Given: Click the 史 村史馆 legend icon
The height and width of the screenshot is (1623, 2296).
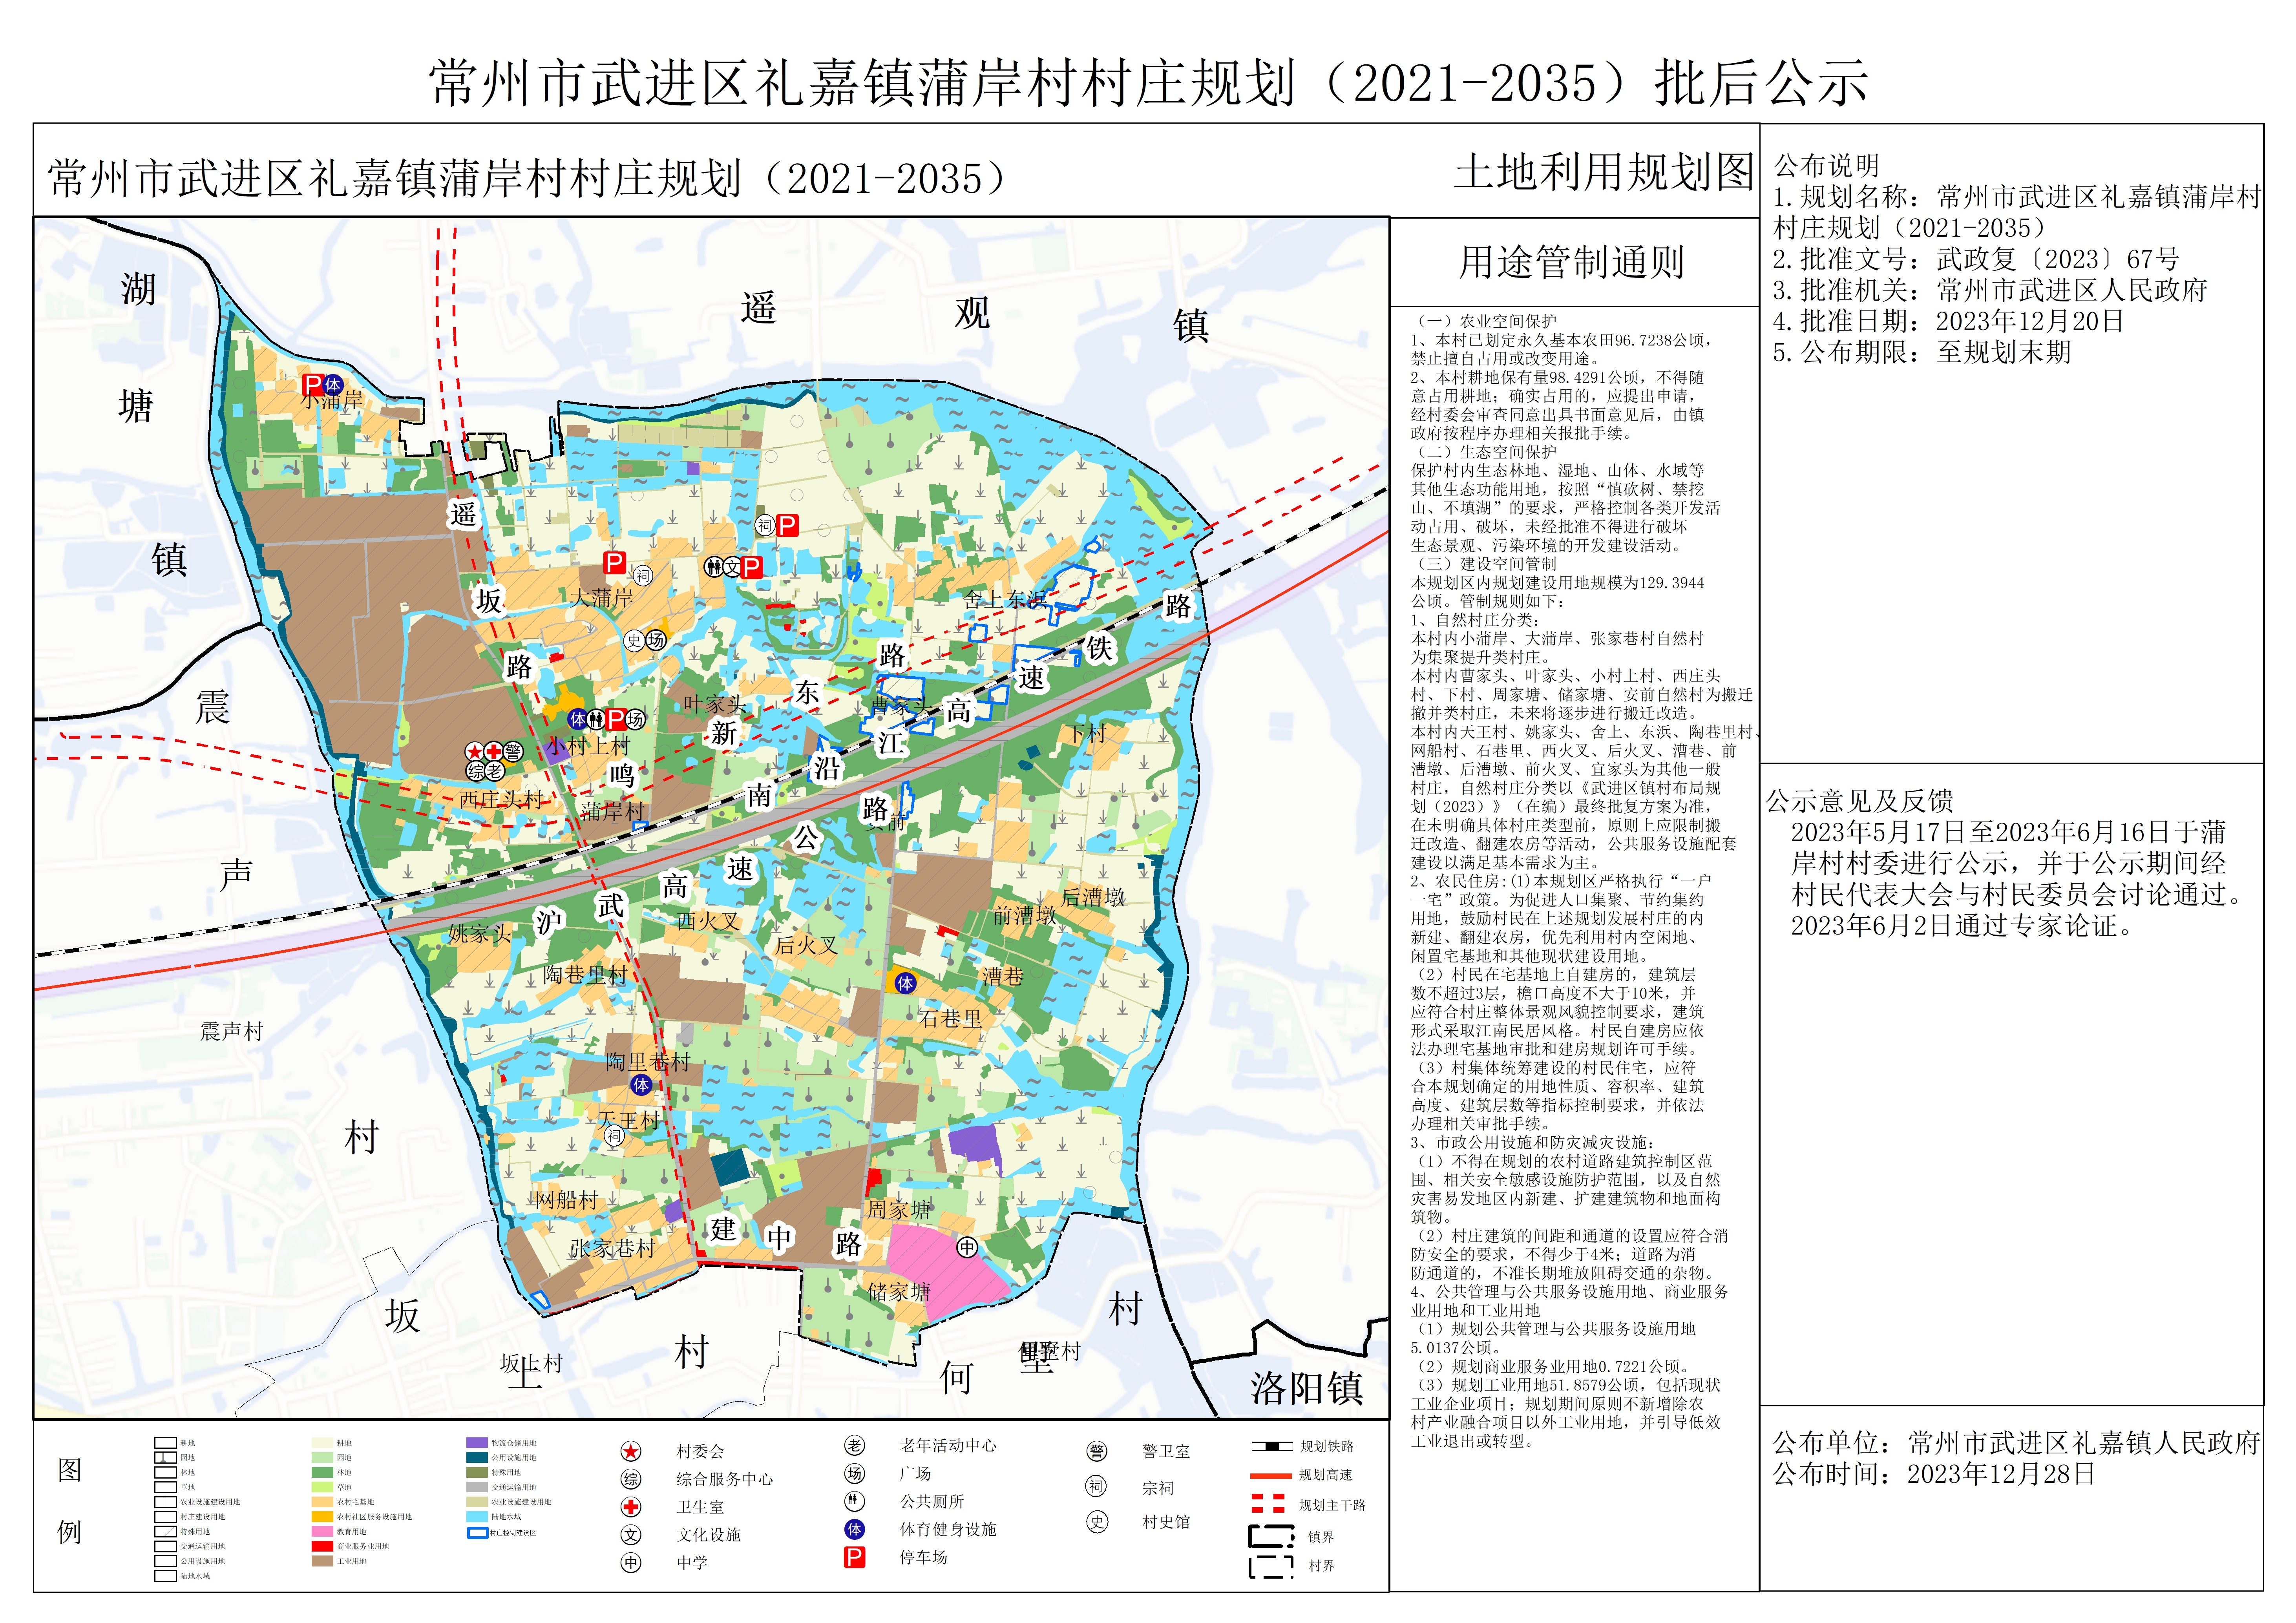Looking at the screenshot, I should pyautogui.click(x=1097, y=1522).
